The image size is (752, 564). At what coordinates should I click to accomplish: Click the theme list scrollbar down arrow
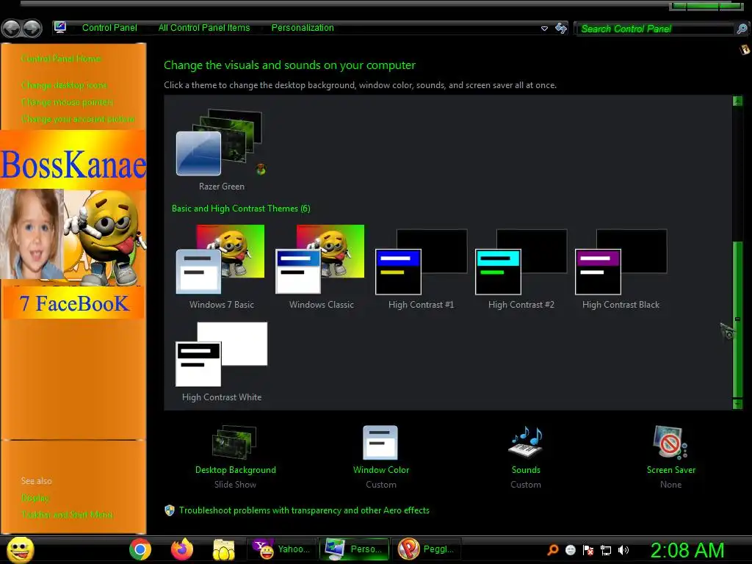click(x=737, y=404)
